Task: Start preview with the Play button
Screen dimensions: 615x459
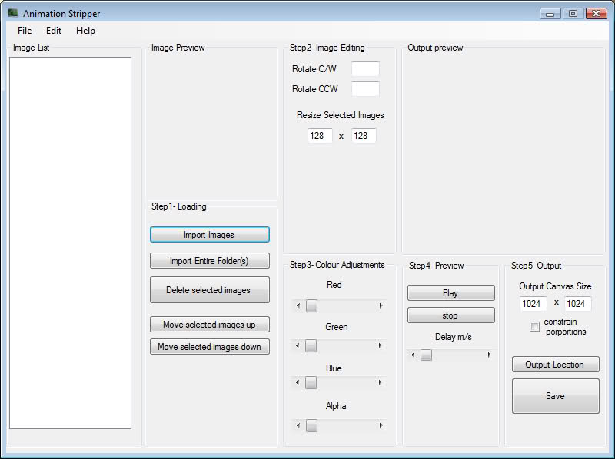Action: (x=451, y=293)
